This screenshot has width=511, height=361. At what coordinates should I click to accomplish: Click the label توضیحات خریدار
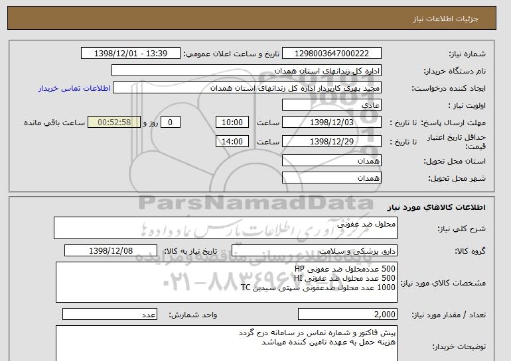click(x=459, y=346)
